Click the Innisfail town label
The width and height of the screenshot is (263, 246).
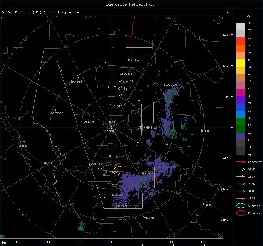tap(118, 106)
